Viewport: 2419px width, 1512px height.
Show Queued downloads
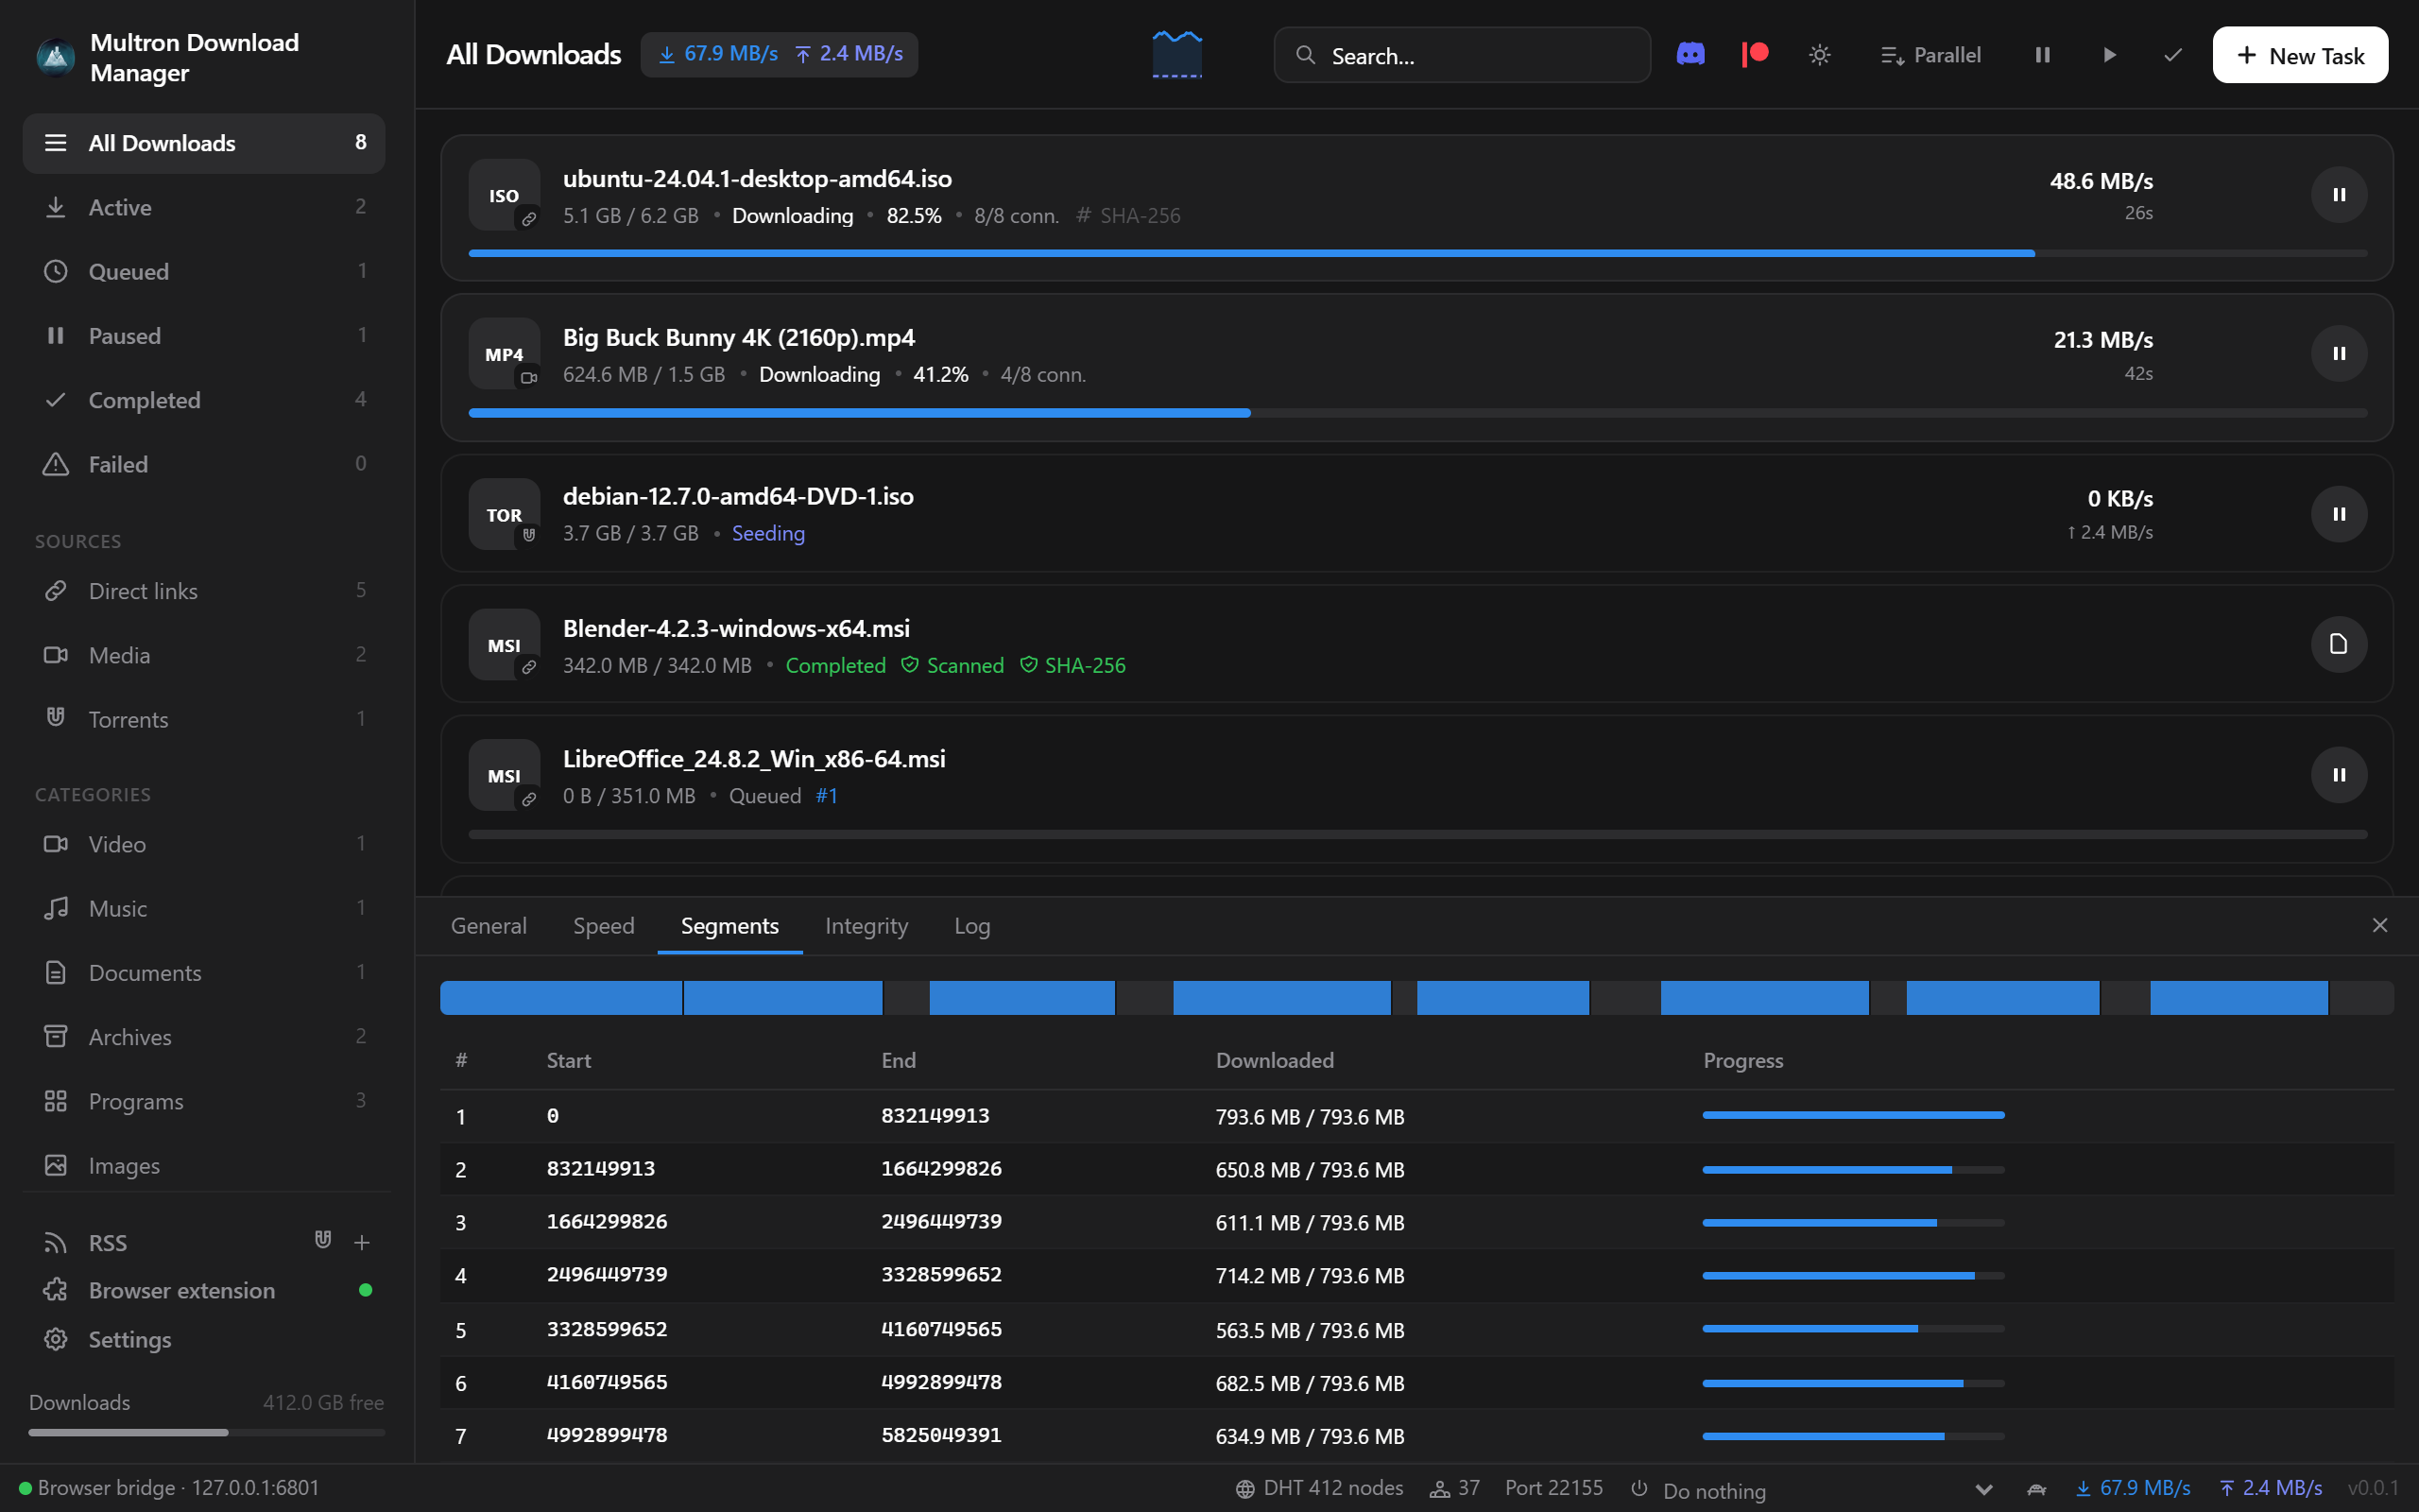click(x=204, y=271)
